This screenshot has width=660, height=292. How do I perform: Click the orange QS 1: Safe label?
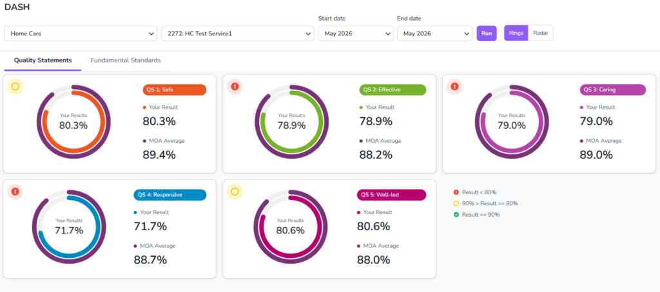(x=175, y=89)
